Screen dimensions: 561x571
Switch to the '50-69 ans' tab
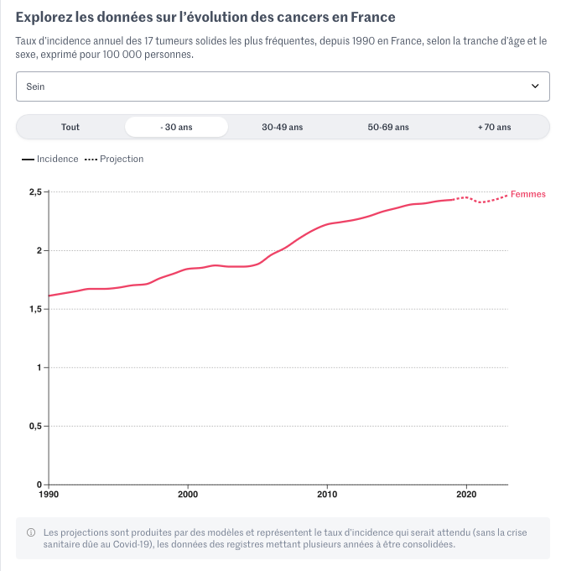coord(388,127)
